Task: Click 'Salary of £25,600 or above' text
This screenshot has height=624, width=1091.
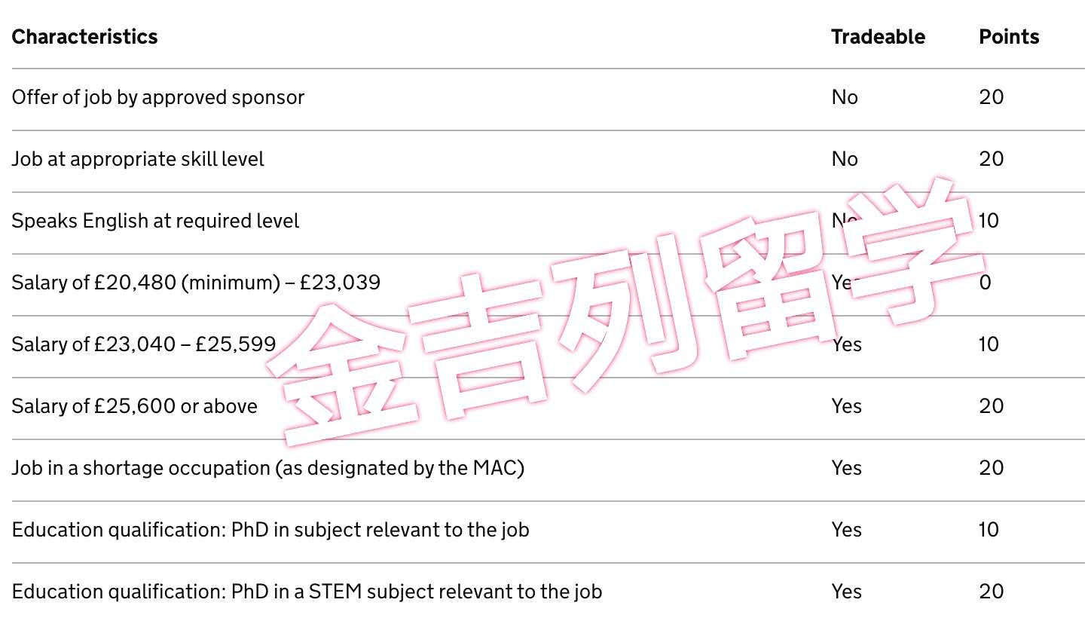Action: [135, 406]
